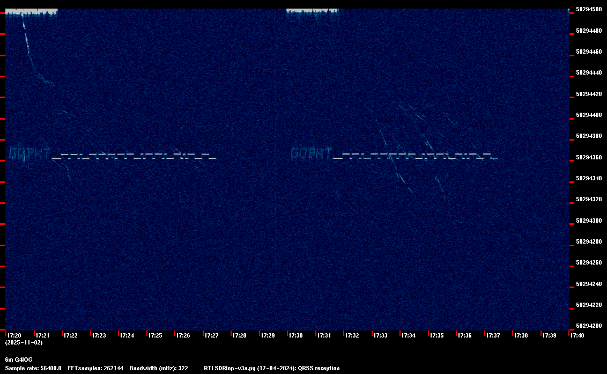Click the 50294420 frequency label
The height and width of the screenshot is (374, 607).
coord(589,94)
